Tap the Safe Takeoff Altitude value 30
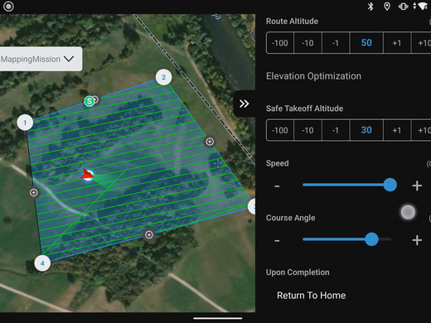The width and height of the screenshot is (431, 323). click(366, 130)
